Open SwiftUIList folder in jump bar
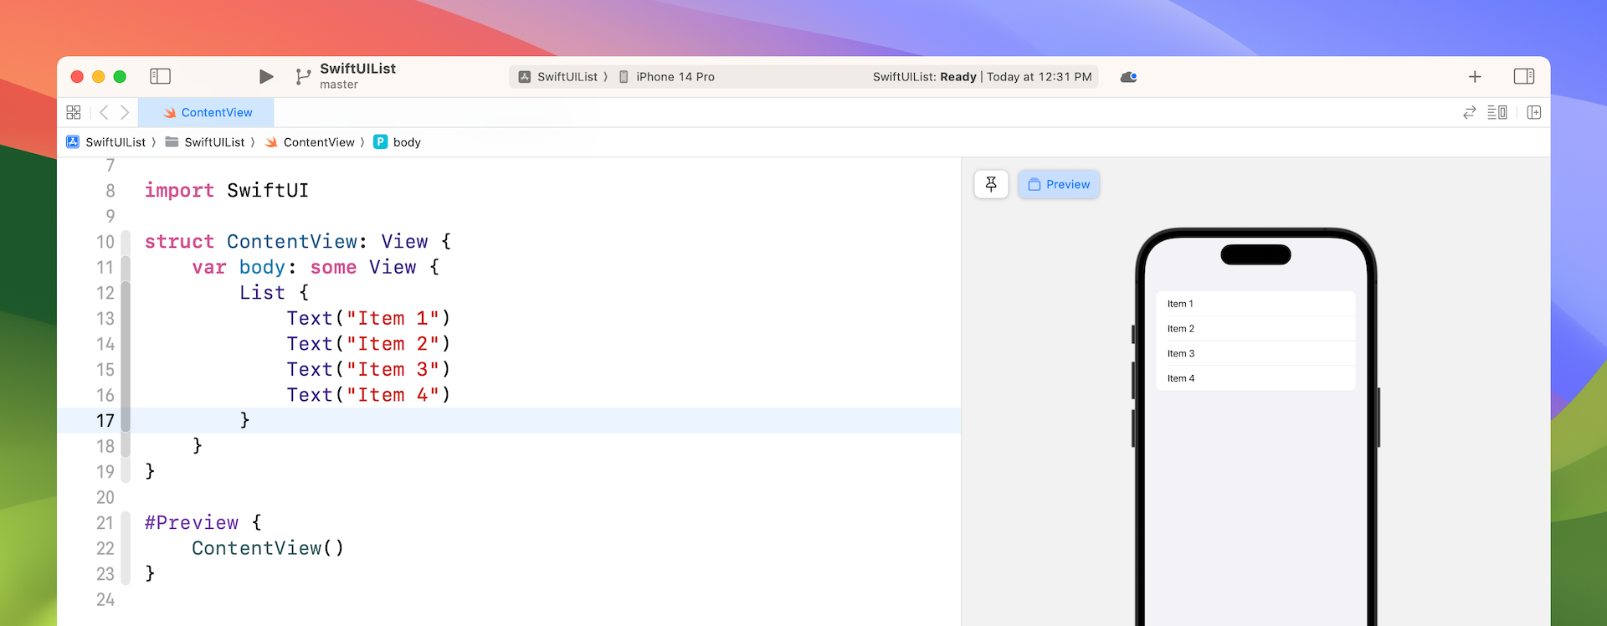The width and height of the screenshot is (1607, 626). [205, 142]
